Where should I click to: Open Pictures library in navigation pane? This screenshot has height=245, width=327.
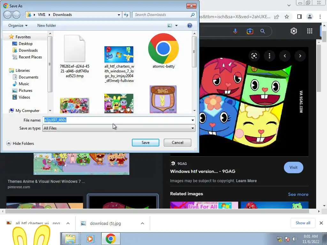coord(26,90)
